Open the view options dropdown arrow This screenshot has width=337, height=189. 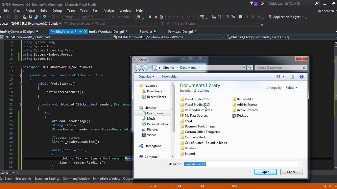(283, 77)
